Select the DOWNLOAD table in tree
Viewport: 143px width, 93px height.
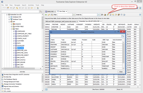click(x=21, y=46)
